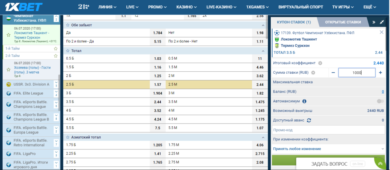390x170 pixels.
Task: Click the Промо-код input field
Action: point(328,130)
